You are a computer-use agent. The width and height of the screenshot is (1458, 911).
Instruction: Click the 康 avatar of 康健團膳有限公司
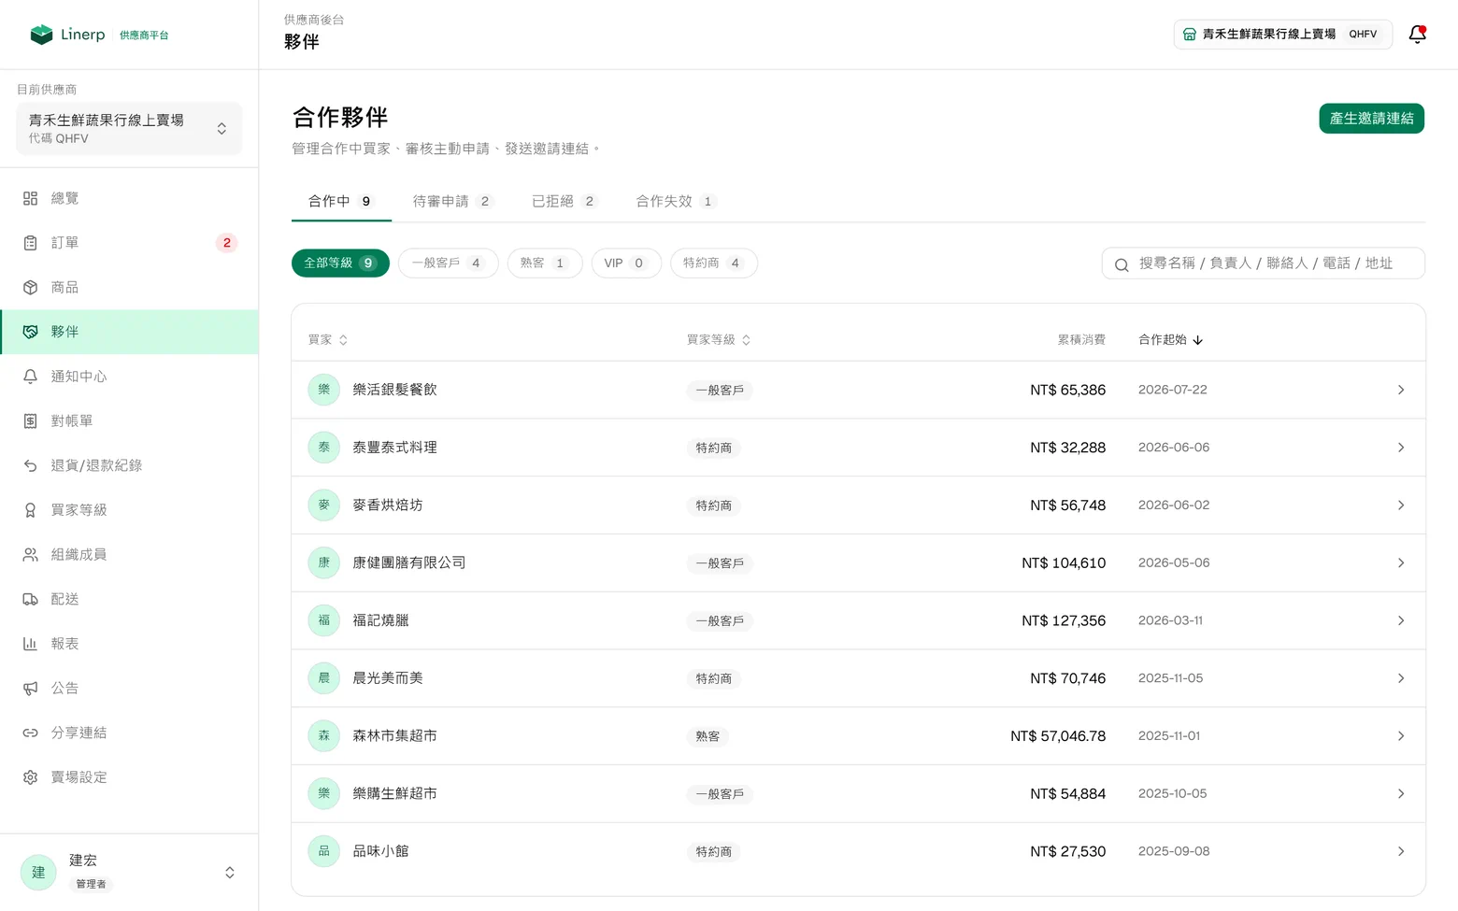tap(324, 562)
